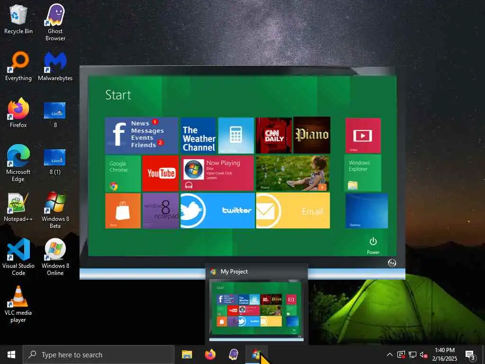Select Microsoft Edge desktop shortcut
485x364 pixels.
coord(18,164)
